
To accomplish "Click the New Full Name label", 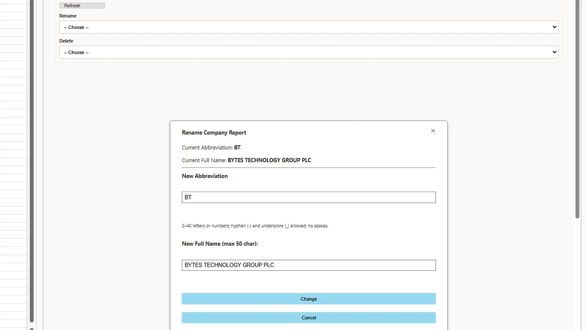I will 220,244.
